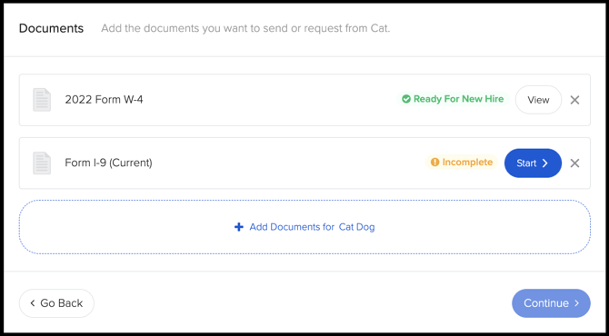Click the 2022 Form W-4 document icon
This screenshot has height=336, width=609.
(42, 100)
